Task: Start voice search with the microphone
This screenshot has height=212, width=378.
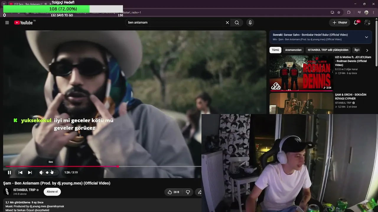Action: (x=250, y=23)
